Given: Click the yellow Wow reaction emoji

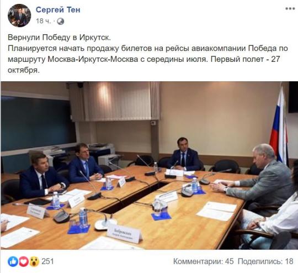Looking at the screenshot, I should click(x=34, y=261).
